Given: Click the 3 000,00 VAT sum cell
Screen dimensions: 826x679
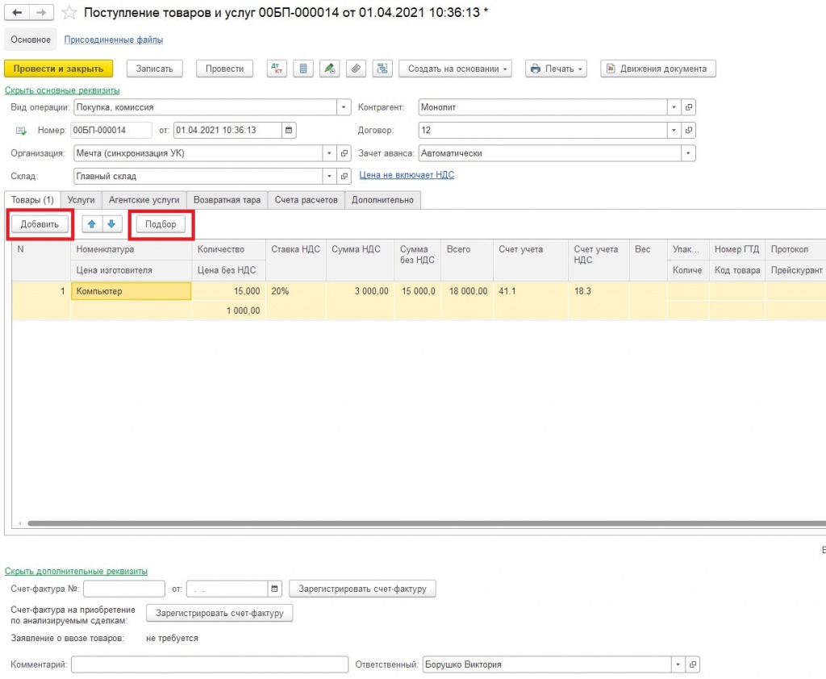Looking at the screenshot, I should (x=360, y=291).
